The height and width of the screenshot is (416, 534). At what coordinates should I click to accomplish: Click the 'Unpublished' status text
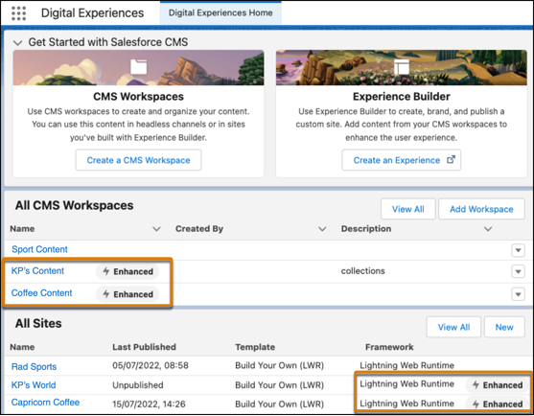(x=138, y=385)
